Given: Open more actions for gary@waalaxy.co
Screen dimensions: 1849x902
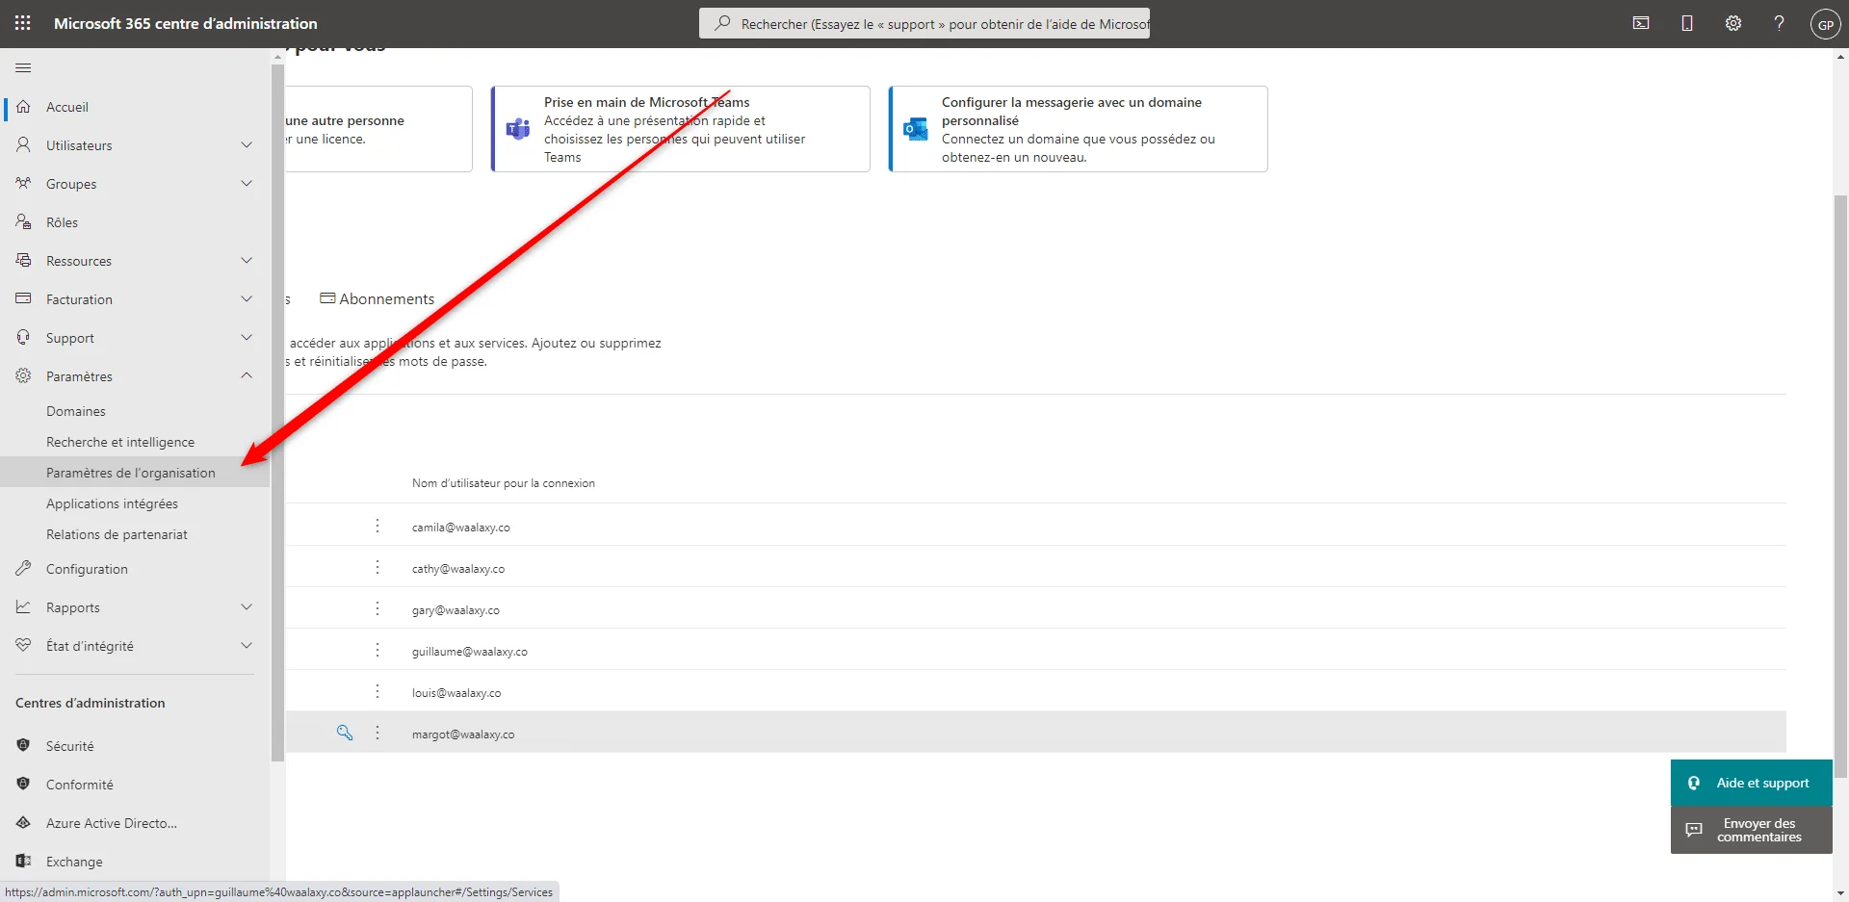Looking at the screenshot, I should (378, 608).
